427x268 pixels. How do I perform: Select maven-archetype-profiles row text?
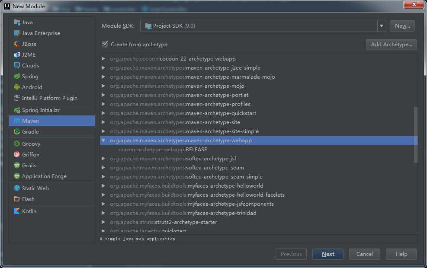pyautogui.click(x=180, y=104)
